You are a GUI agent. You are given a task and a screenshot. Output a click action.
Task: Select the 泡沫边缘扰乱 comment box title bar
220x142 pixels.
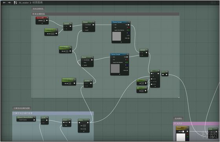coord(105,14)
